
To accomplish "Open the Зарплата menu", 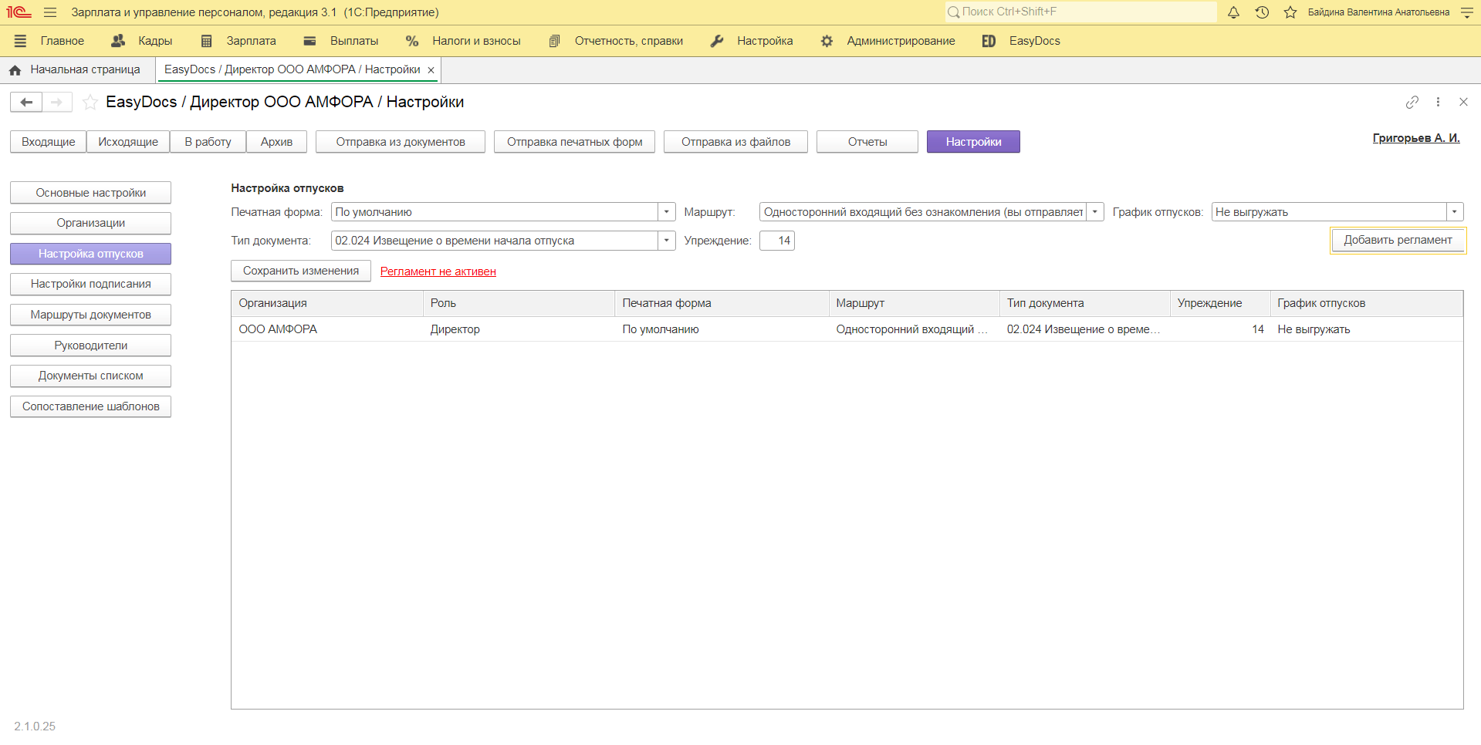I will pyautogui.click(x=251, y=41).
